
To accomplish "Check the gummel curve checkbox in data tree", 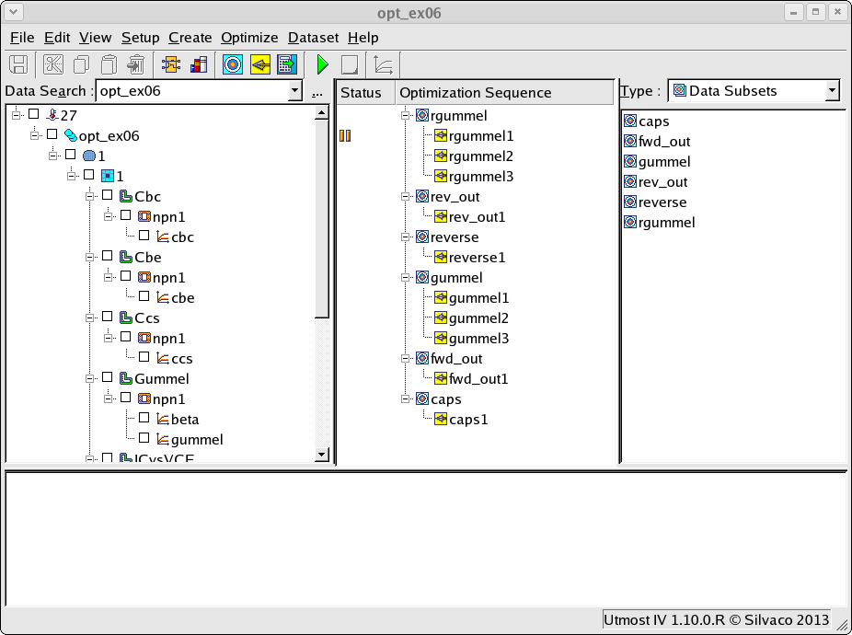I will coord(144,438).
